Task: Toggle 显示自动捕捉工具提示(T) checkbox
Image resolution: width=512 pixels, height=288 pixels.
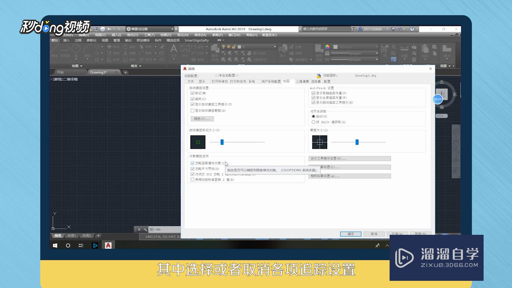Action: click(193, 104)
